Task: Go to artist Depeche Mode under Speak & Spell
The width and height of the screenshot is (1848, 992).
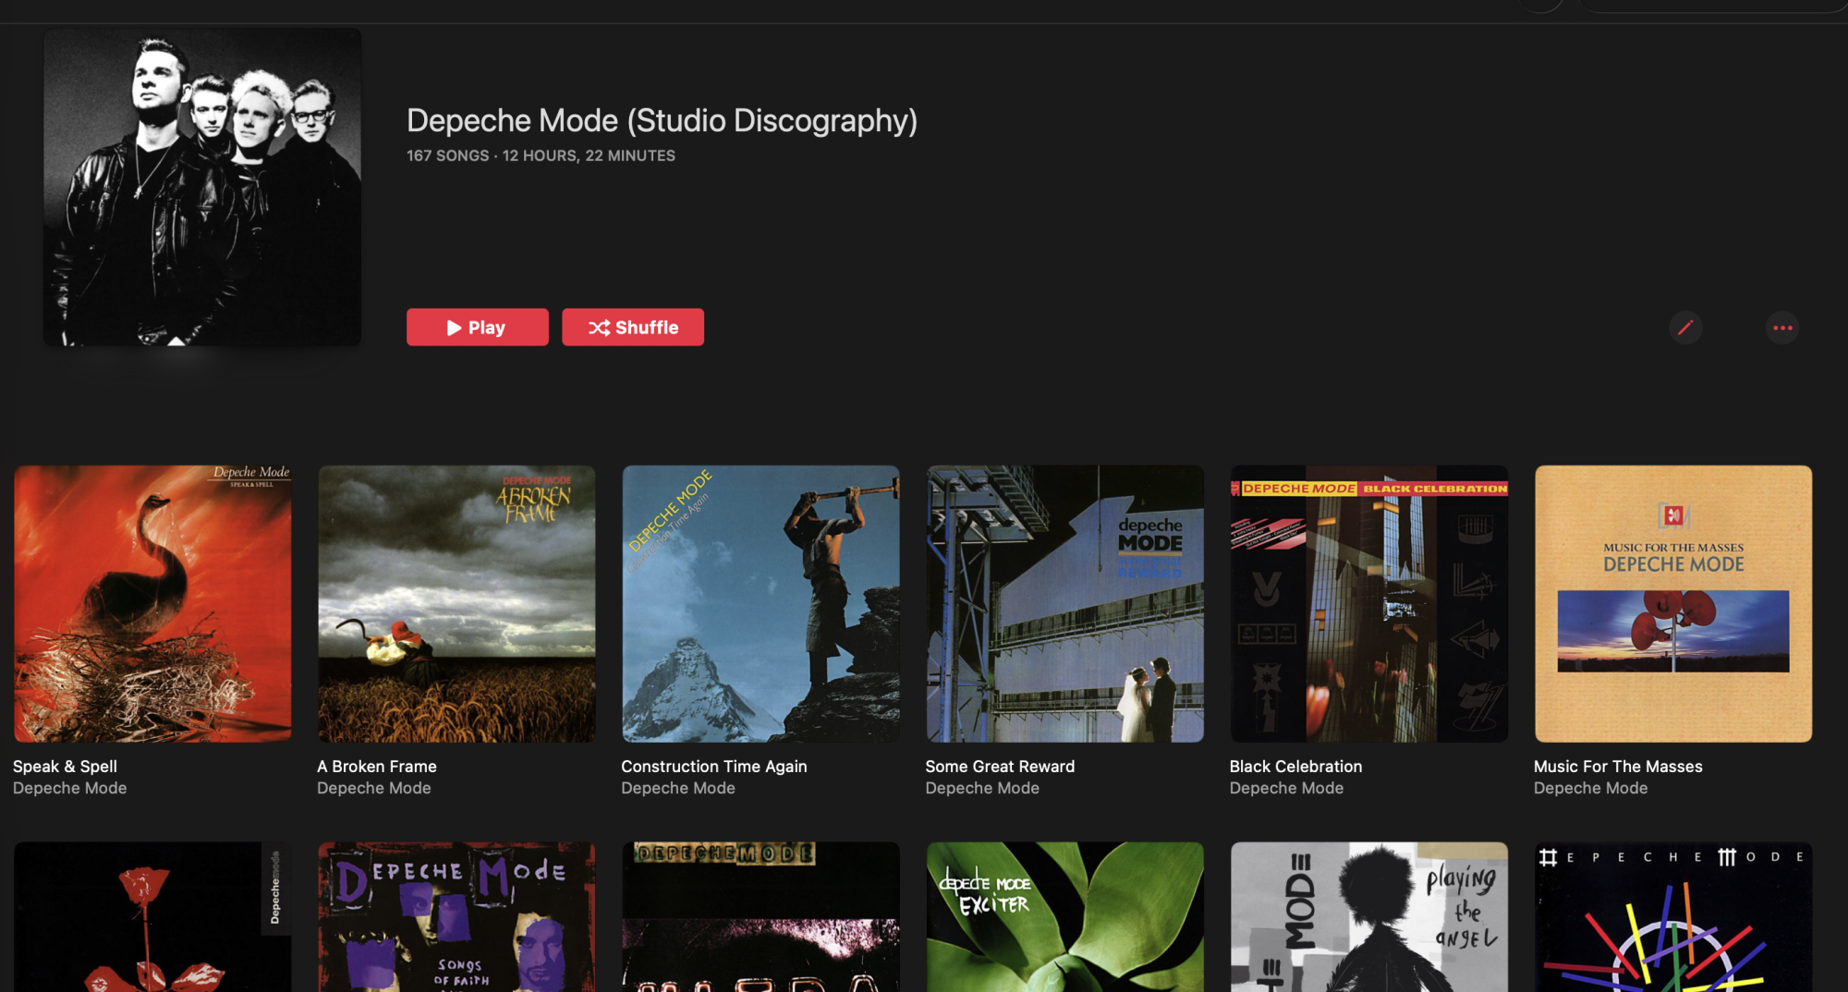Action: 70,788
